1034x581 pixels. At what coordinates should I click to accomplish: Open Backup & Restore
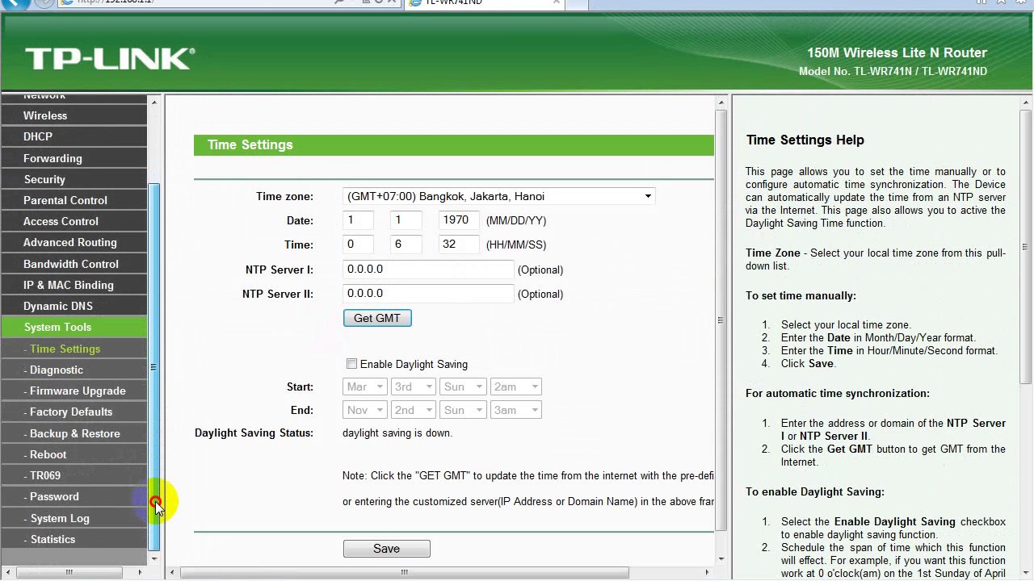point(74,433)
